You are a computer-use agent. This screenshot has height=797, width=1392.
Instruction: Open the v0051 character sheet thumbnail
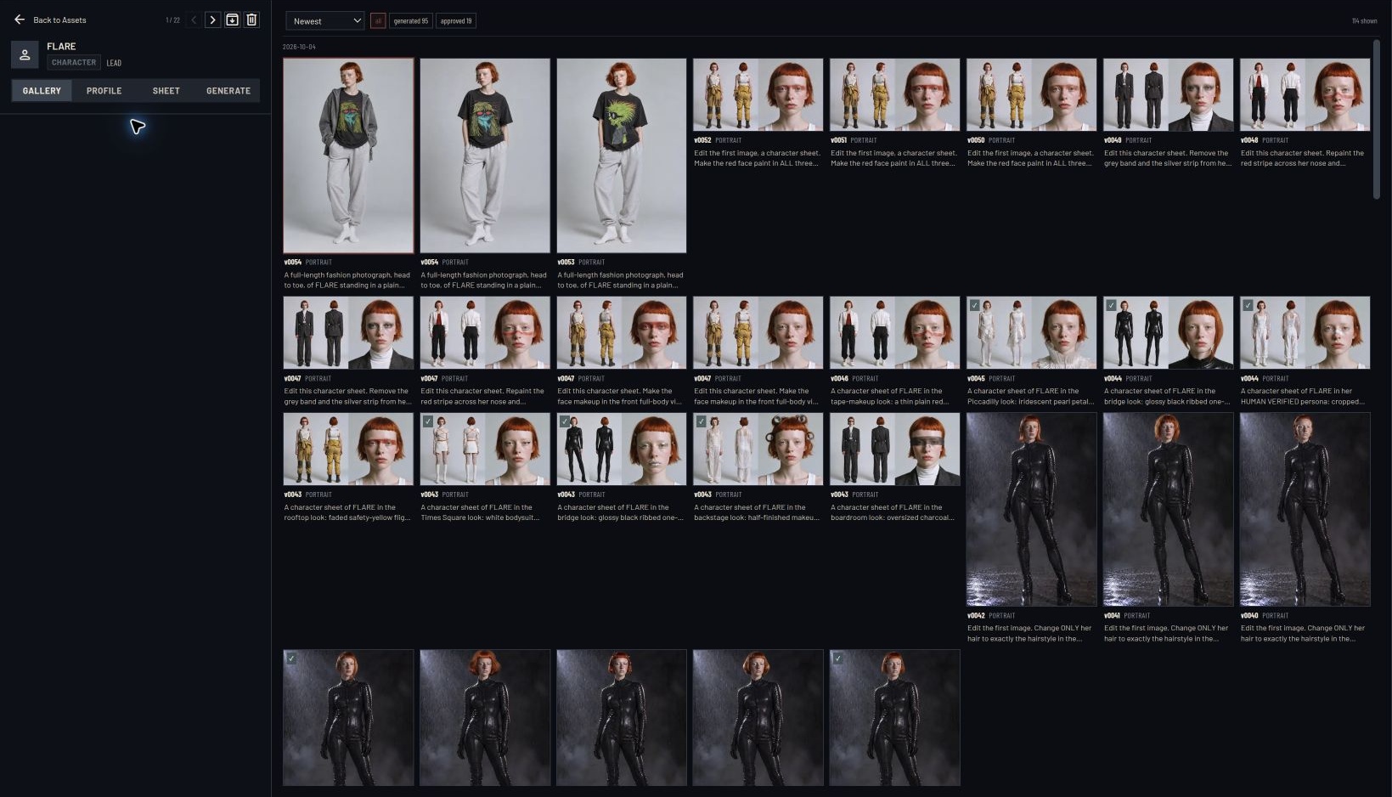tap(895, 94)
